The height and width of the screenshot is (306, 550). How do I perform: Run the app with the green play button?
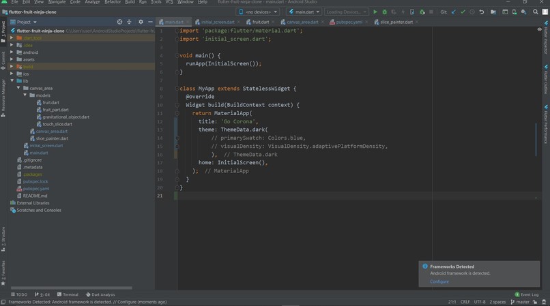[375, 12]
